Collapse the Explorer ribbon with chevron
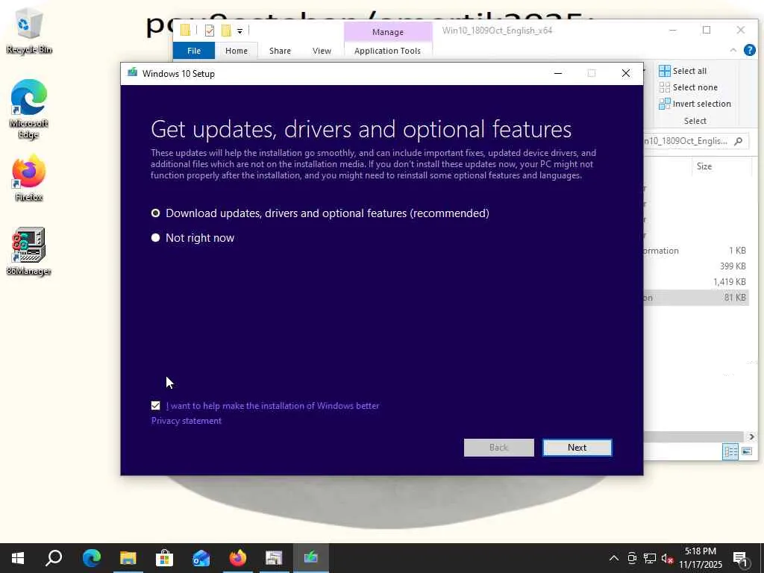764x573 pixels. [733, 50]
